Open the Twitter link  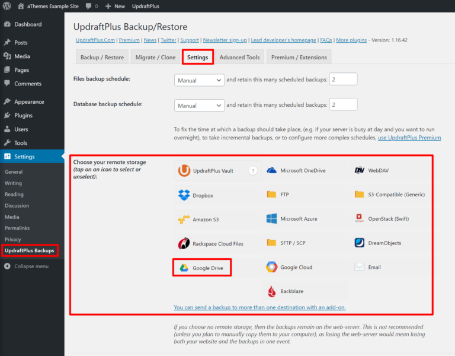[x=168, y=40]
